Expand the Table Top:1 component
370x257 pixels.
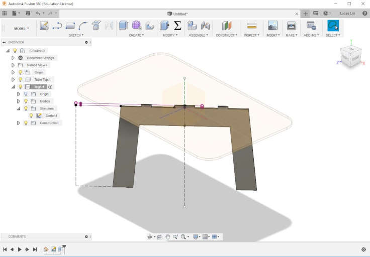(13, 80)
